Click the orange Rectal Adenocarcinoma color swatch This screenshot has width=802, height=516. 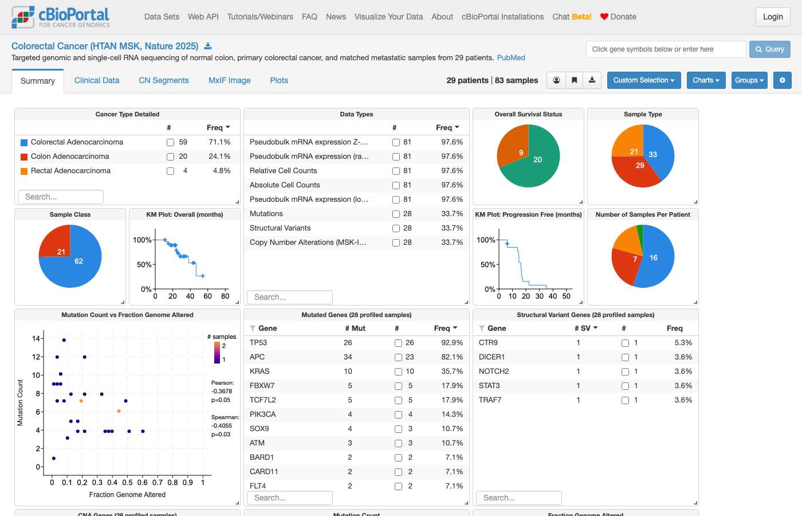pos(24,171)
